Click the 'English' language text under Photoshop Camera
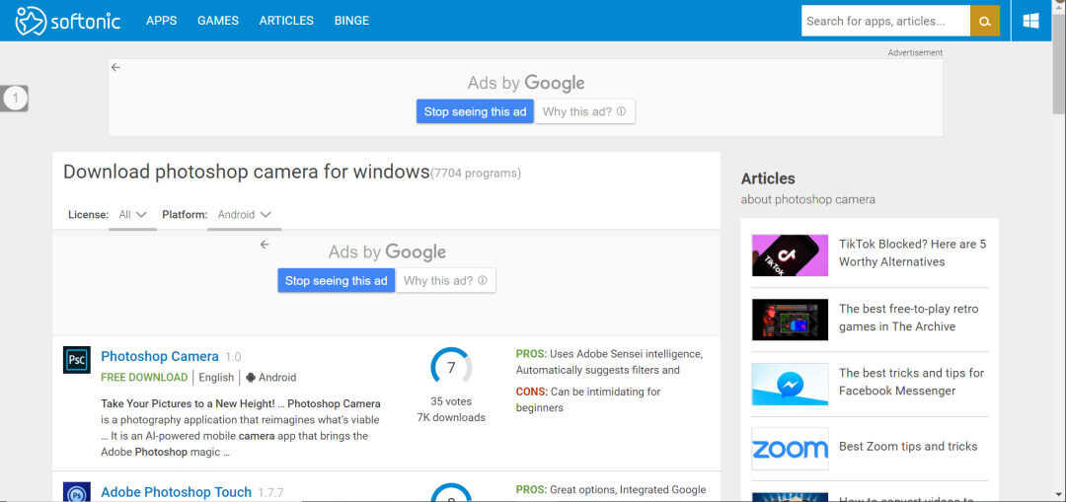 click(216, 377)
